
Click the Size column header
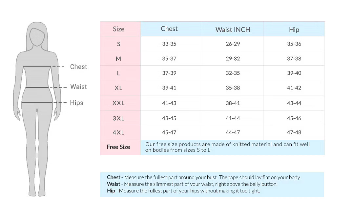[x=119, y=29]
